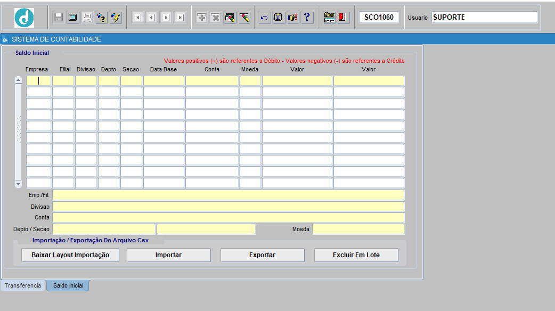Insert a new record with plus icon
The width and height of the screenshot is (555, 311).
pos(201,18)
